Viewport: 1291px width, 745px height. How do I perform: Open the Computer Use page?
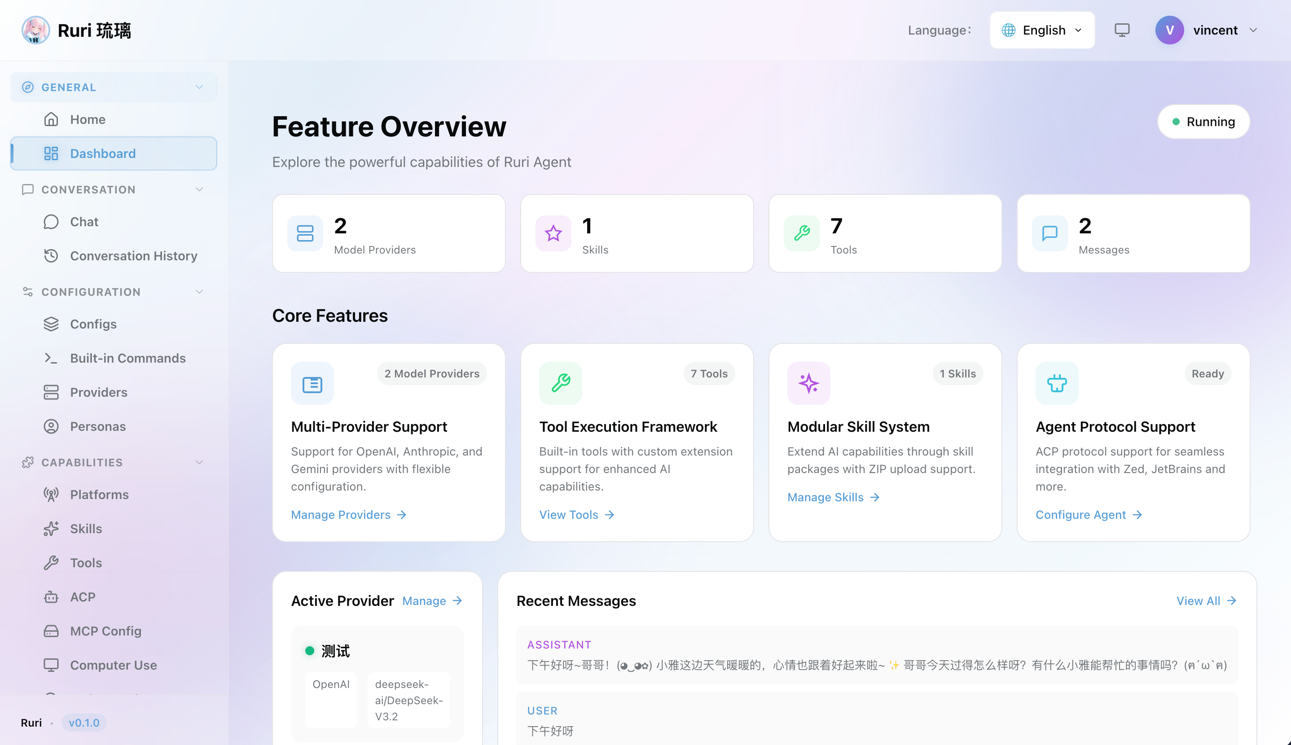tap(114, 665)
